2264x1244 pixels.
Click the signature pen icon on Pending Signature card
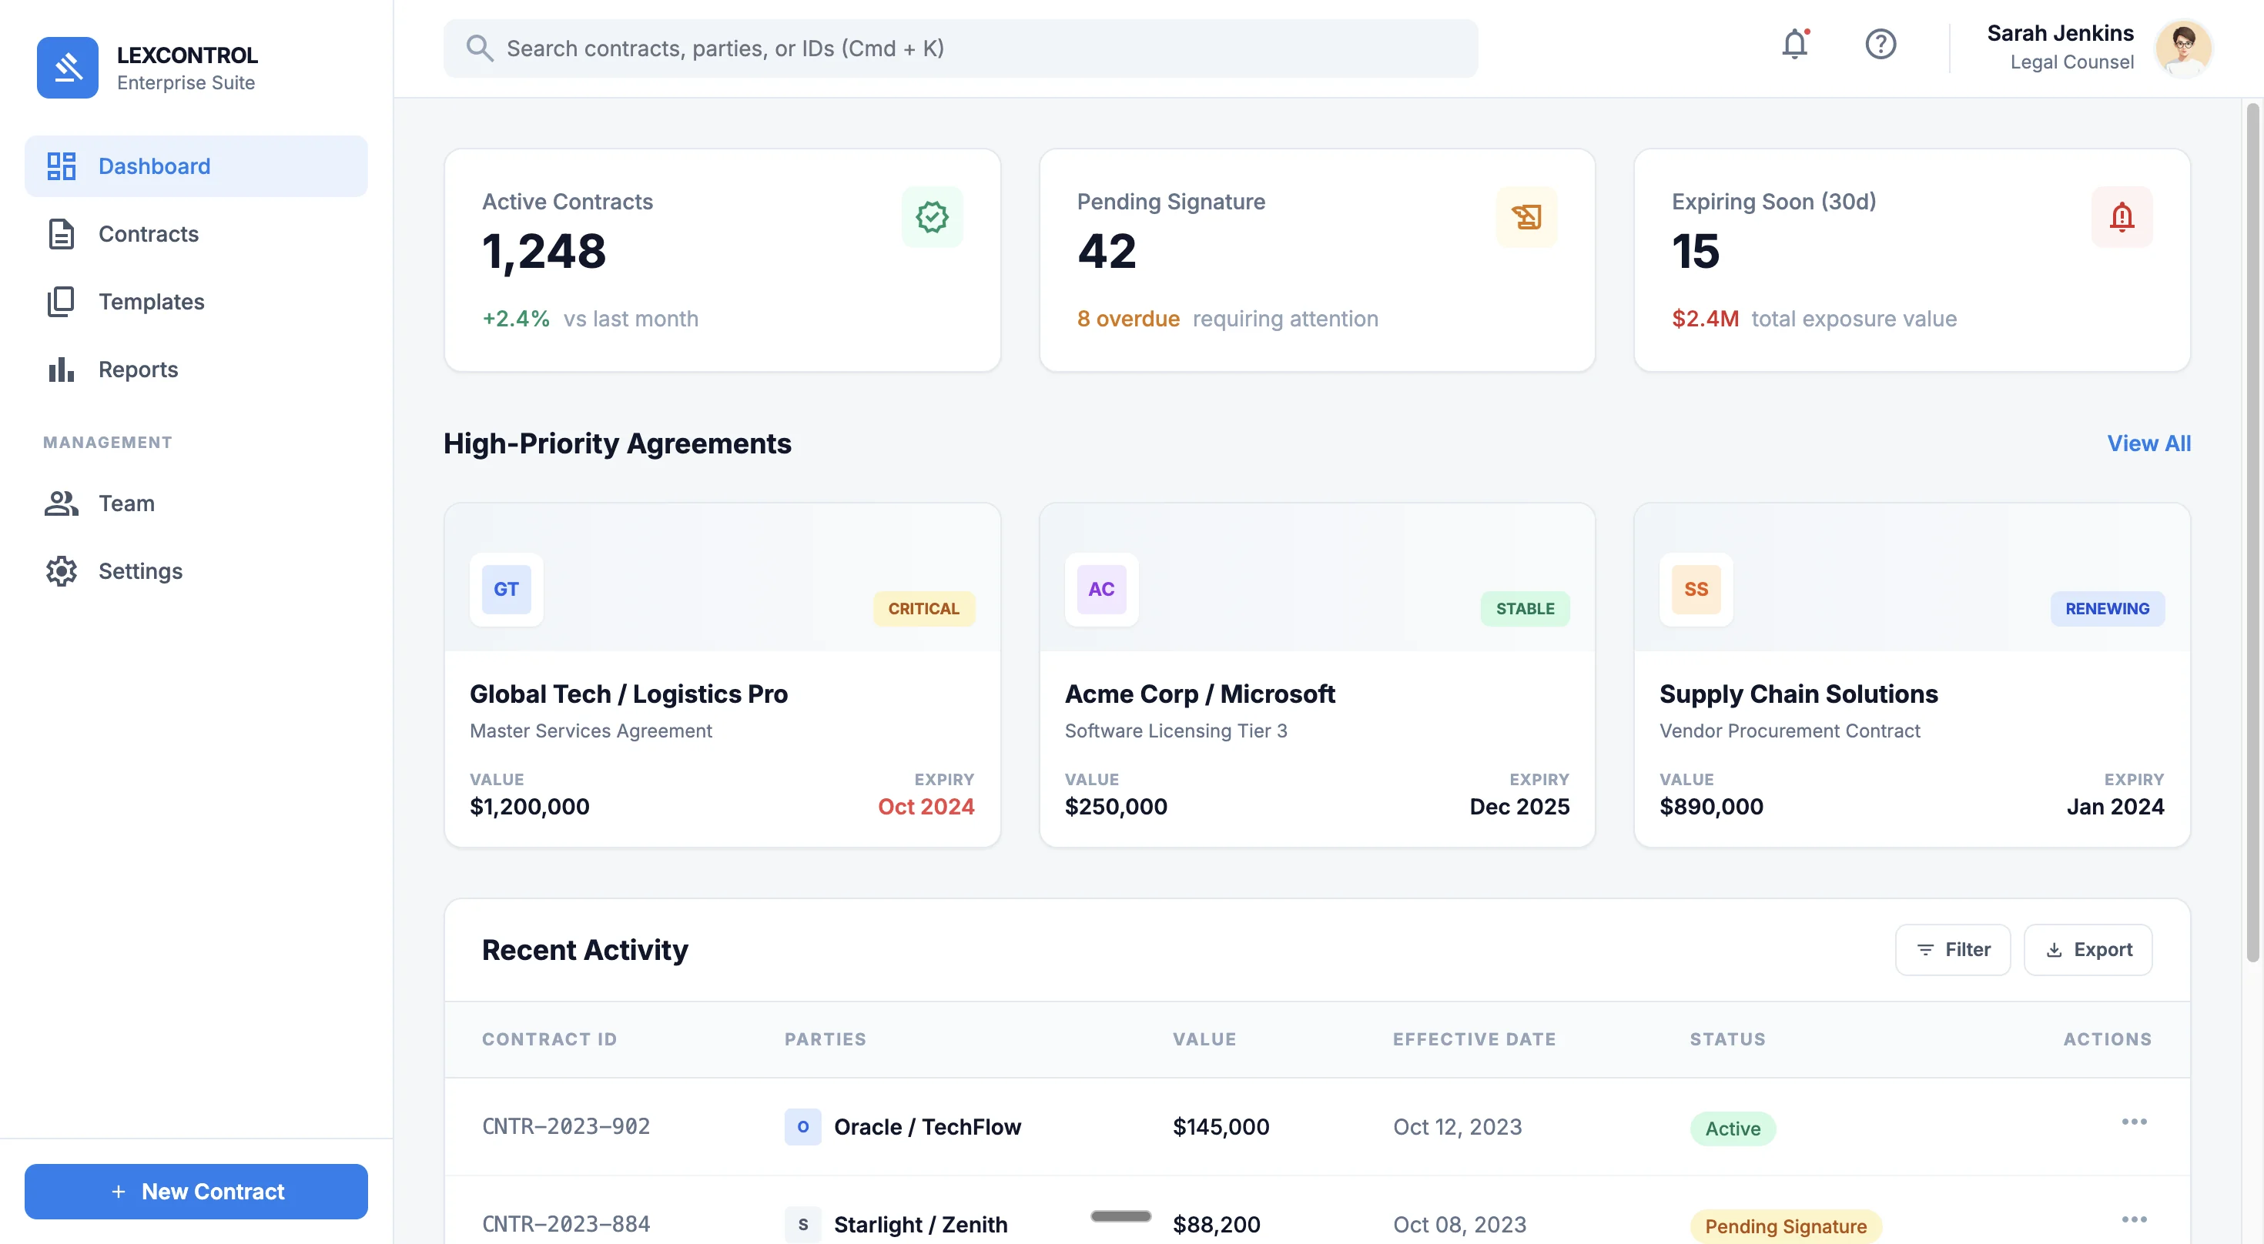[x=1526, y=217]
